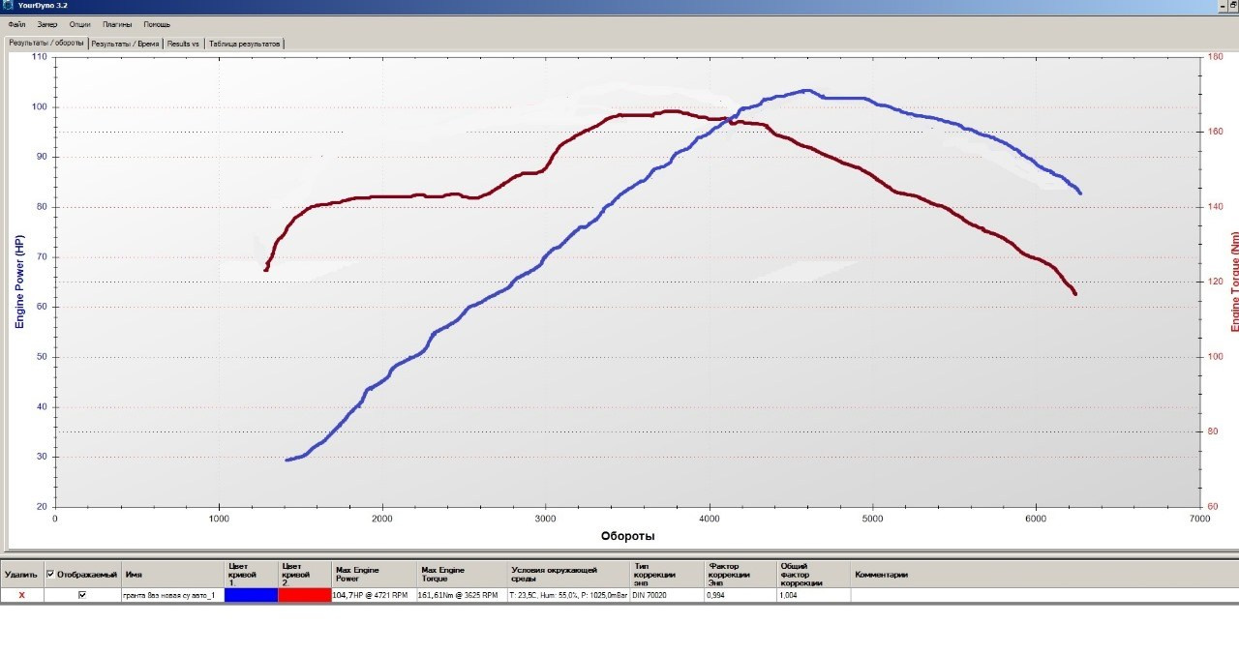This screenshot has width=1239, height=654.
Task: Click the empty Комментарии cell
Action: (x=1041, y=595)
